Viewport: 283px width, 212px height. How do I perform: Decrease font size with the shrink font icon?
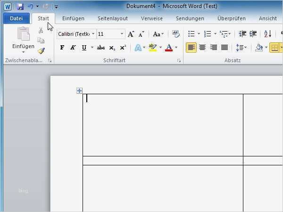click(141, 34)
